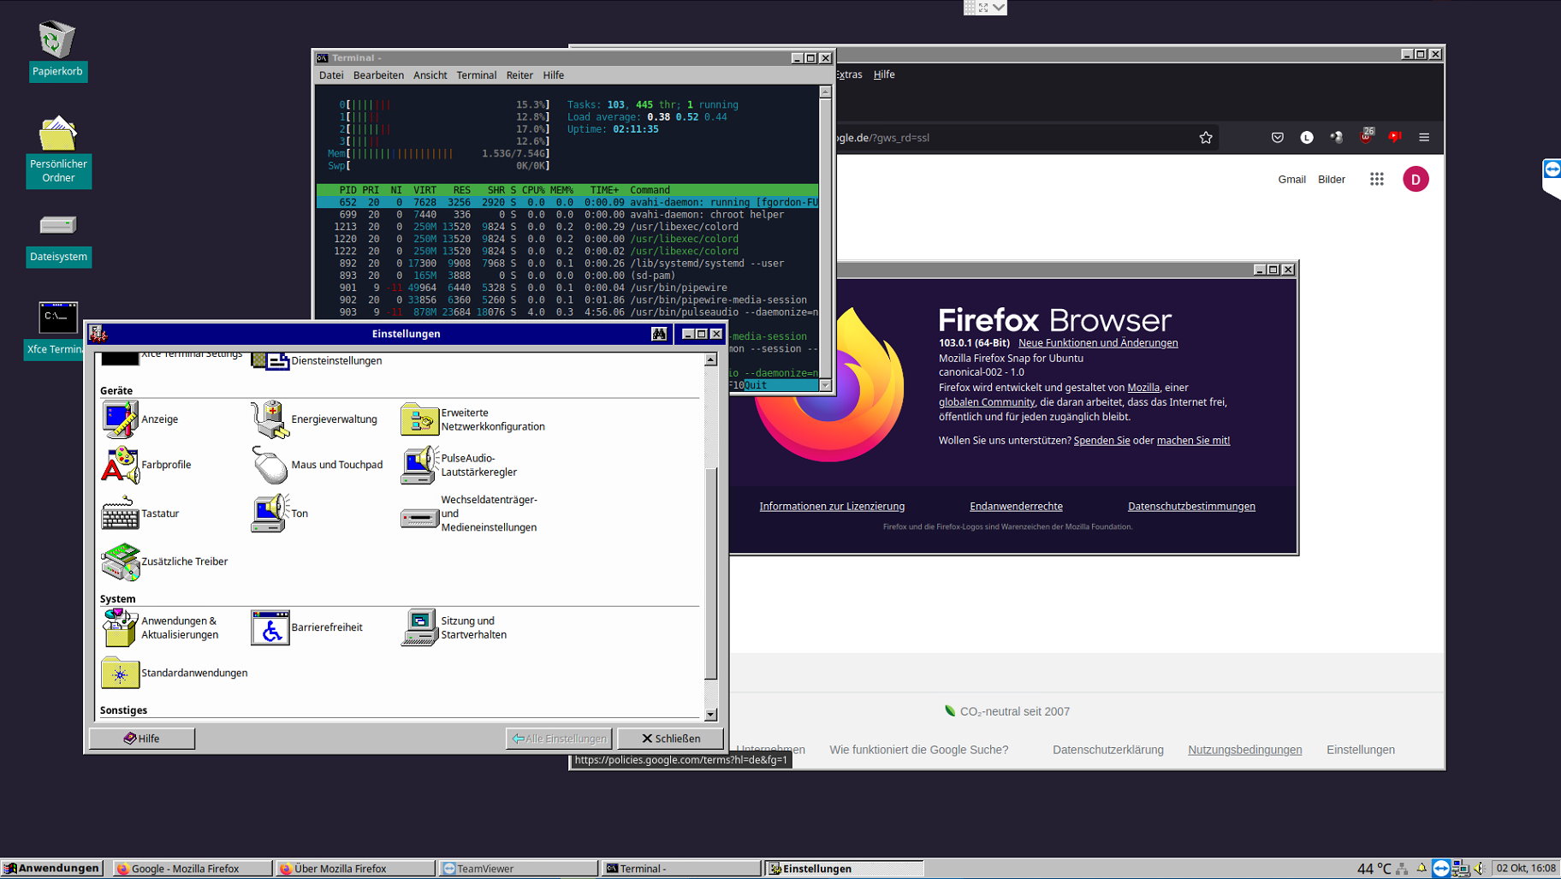Image resolution: width=1561 pixels, height=879 pixels.
Task: Click the TeamViewer tray icon
Action: coord(1441,869)
